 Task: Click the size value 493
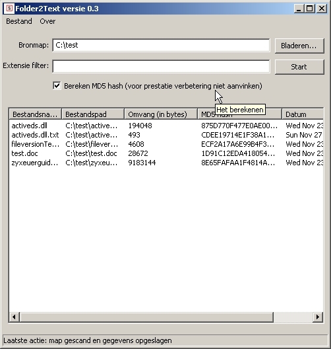point(134,135)
